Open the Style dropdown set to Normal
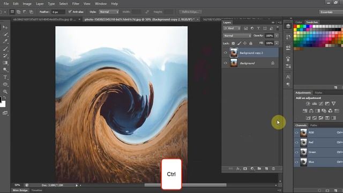Screen dimensions: 343x193 tap(109, 12)
